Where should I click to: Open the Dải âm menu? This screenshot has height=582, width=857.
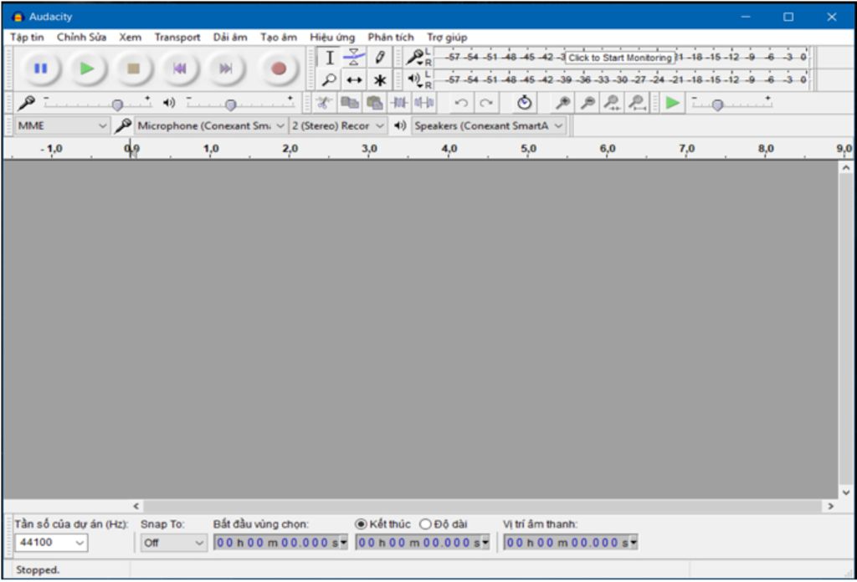(230, 37)
